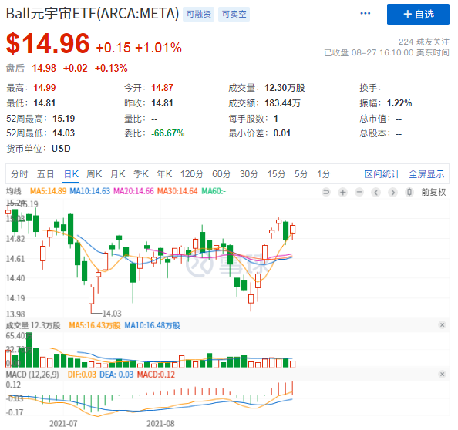458x430 pixels.
Task: Close the MACD indicator sub-panel
Action: point(443,374)
